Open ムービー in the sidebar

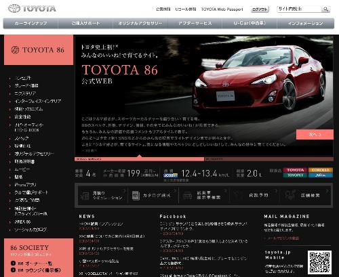22,169
